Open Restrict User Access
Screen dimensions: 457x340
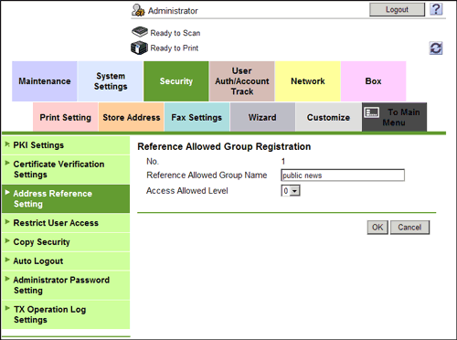pyautogui.click(x=66, y=223)
